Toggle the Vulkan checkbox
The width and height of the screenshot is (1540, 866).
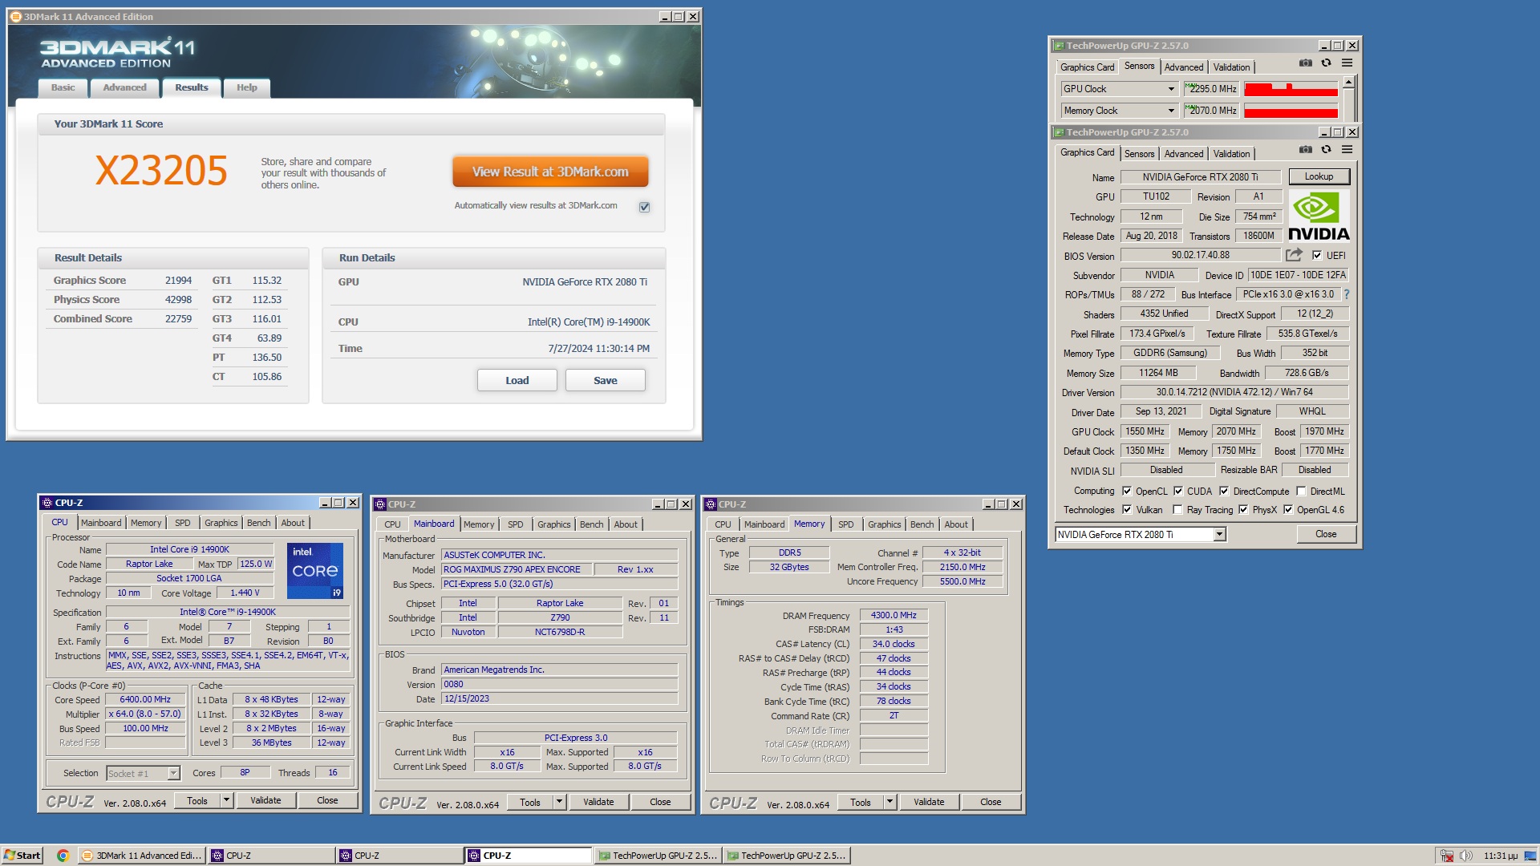[x=1127, y=510]
